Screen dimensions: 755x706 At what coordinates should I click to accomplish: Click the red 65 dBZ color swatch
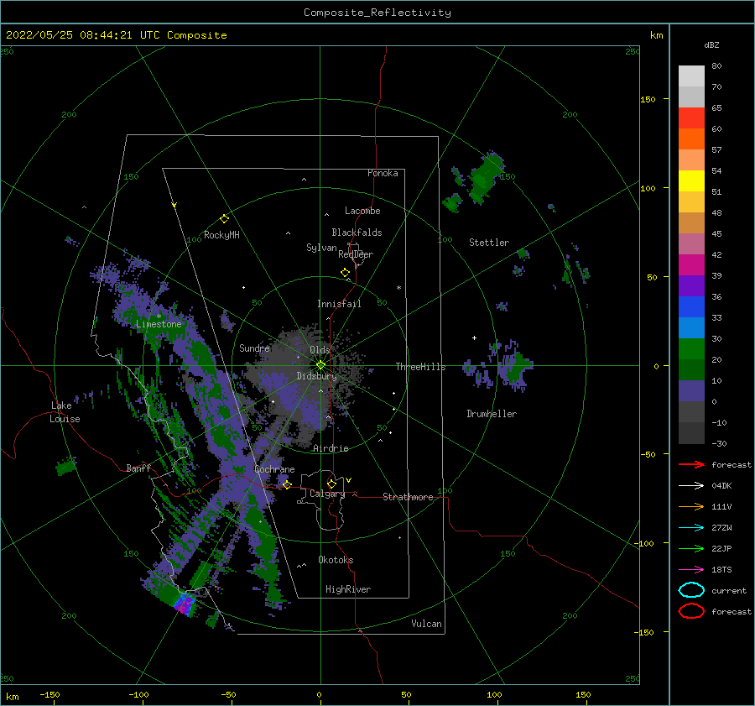pos(691,118)
